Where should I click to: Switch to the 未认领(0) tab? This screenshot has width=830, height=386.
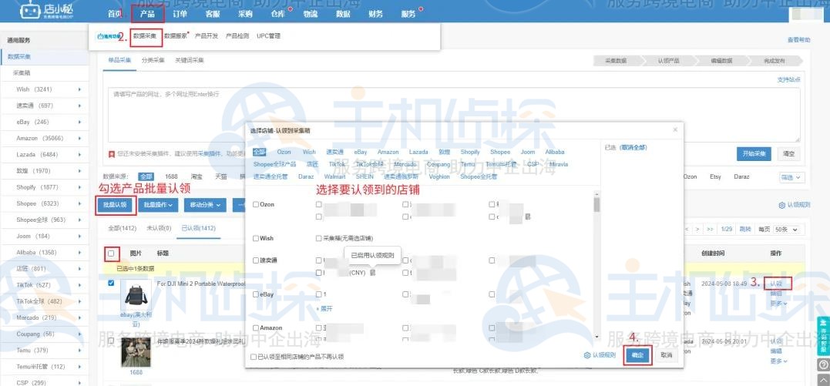click(x=159, y=228)
